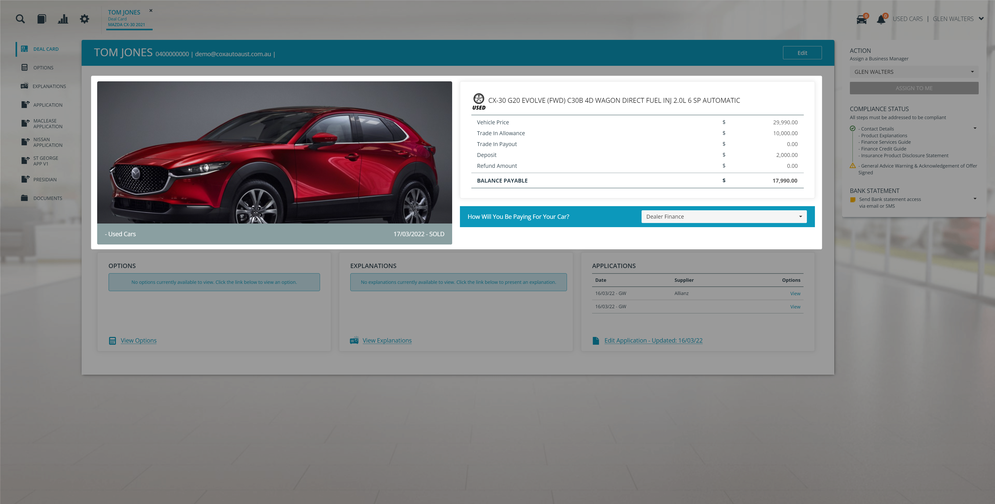
Task: Expand the Glen Walters user menu chevron
Action: point(981,19)
